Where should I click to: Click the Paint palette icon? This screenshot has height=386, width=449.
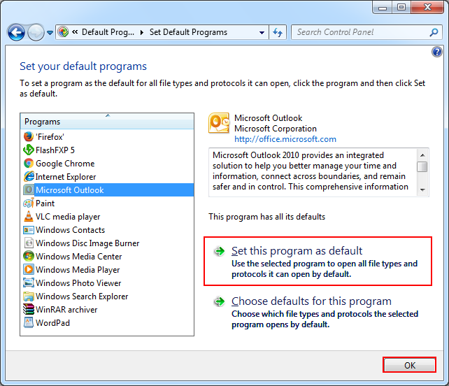click(x=29, y=203)
